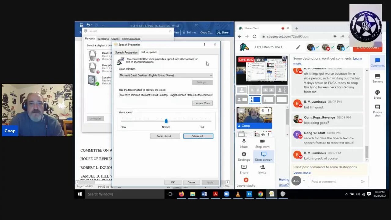Stop screen sharing in StreamYard
Image resolution: width=391 pixels, height=220 pixels.
click(x=263, y=156)
